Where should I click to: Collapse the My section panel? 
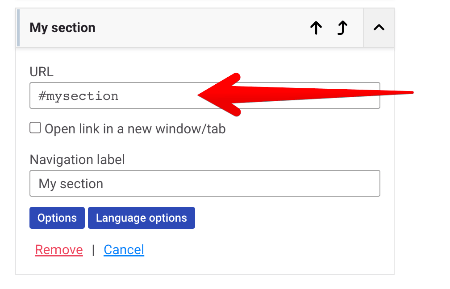pyautogui.click(x=379, y=28)
